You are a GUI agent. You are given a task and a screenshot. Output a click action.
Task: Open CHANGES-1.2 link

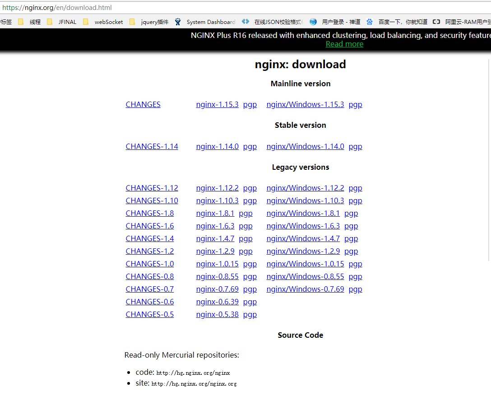150,251
